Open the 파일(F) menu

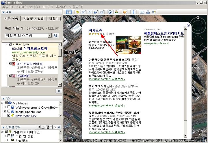(x=8, y=7)
